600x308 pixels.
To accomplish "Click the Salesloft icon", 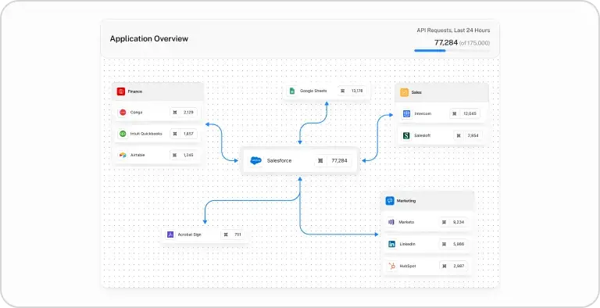I will 406,135.
